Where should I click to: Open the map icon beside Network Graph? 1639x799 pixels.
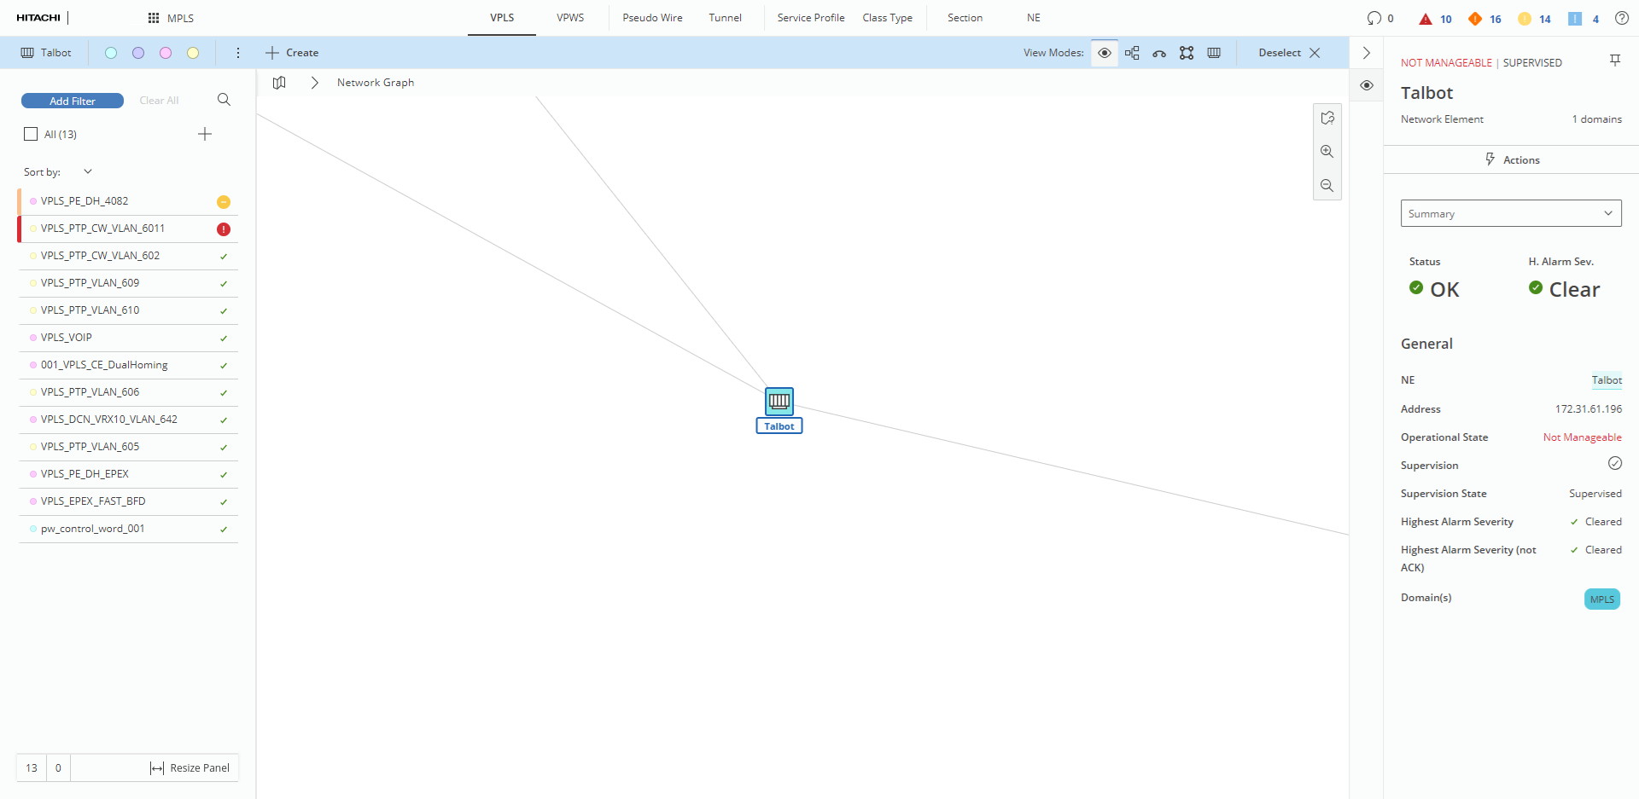(279, 83)
